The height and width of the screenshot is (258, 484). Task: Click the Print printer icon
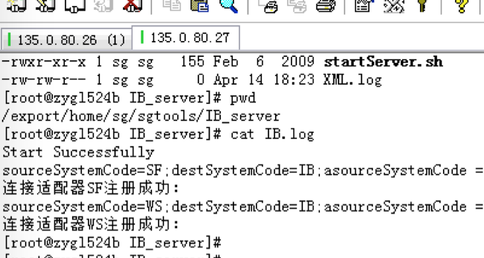(326, 6)
